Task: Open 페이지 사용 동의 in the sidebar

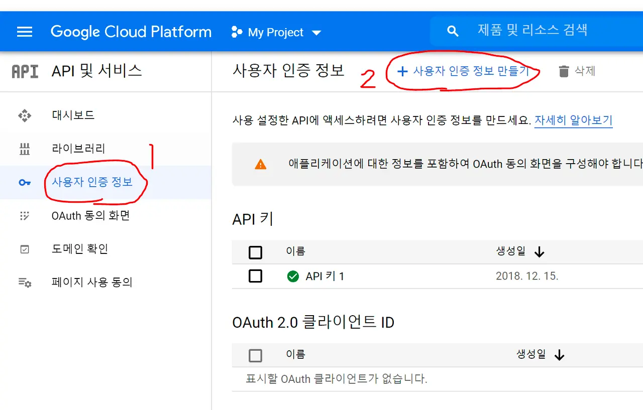Action: click(x=92, y=283)
